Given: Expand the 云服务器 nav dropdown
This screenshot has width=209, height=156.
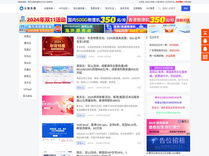Looking at the screenshot, I should coord(49,8).
